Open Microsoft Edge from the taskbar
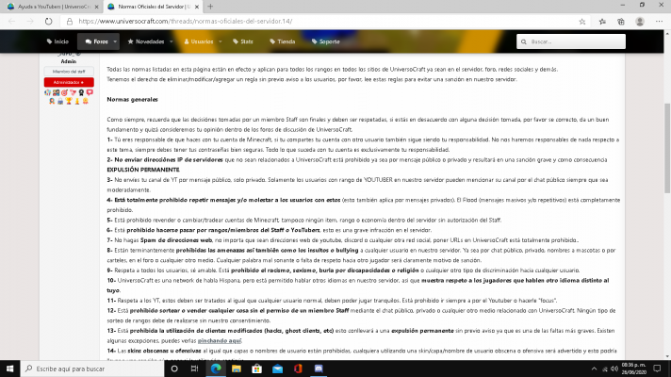The image size is (671, 377). point(216,369)
